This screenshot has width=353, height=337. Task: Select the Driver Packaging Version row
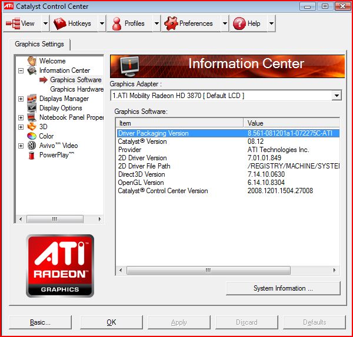(x=228, y=133)
